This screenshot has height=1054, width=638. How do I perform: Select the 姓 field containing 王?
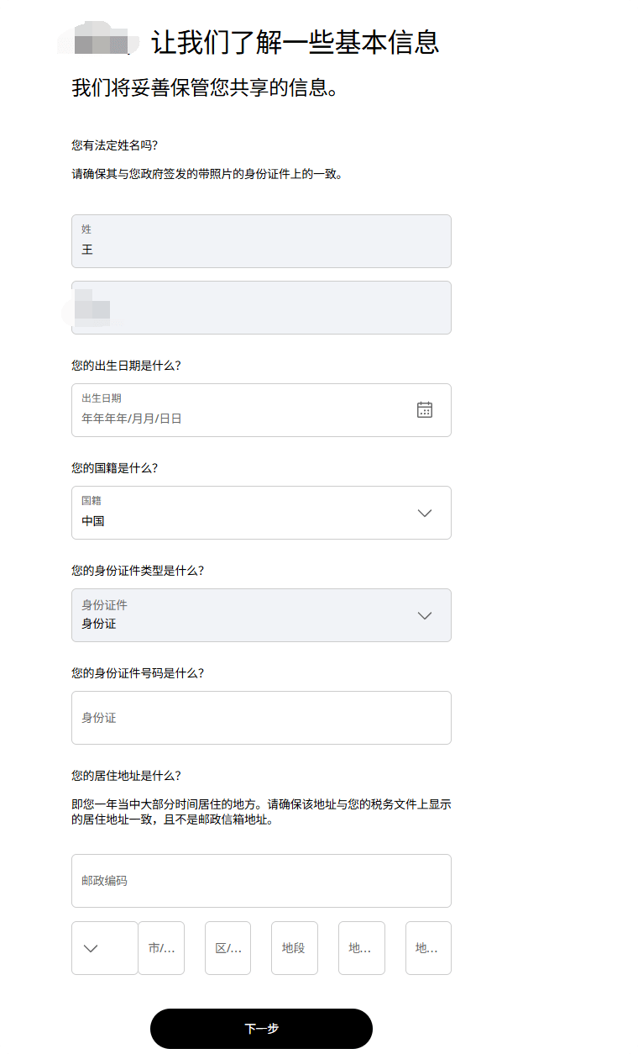coord(261,241)
